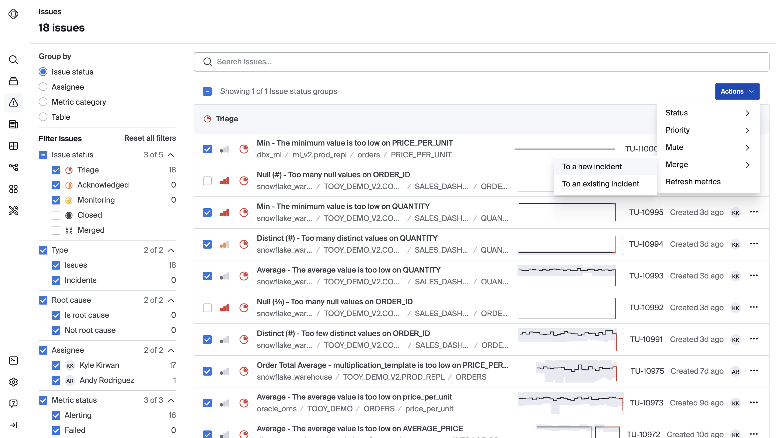This screenshot has height=438, width=776.
Task: Click the A/B comparison sidebar icon
Action: (x=13, y=146)
